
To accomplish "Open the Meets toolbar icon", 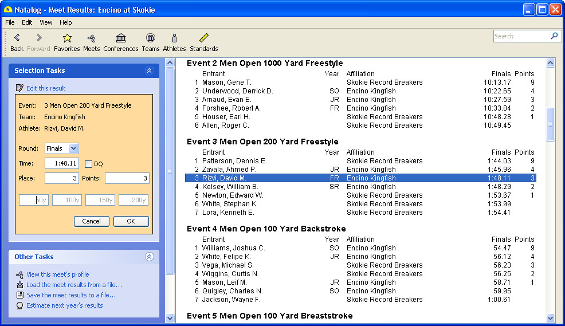I will pos(91,38).
